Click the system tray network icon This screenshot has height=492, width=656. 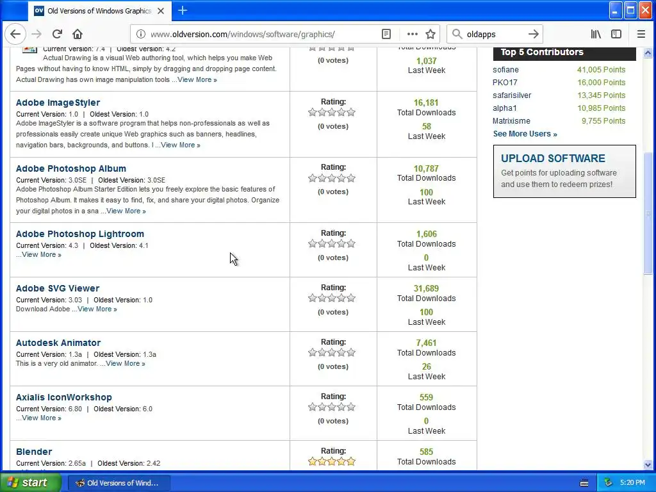point(609,483)
